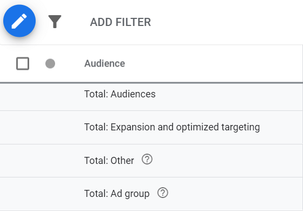Select the 'Total: Audiences' row text

point(120,94)
